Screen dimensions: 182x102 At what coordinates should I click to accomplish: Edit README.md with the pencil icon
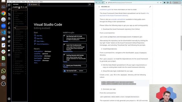150,7
